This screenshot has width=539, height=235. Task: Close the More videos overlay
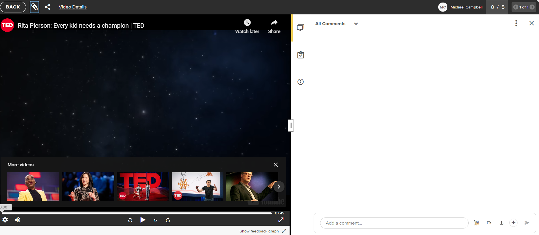[276, 165]
